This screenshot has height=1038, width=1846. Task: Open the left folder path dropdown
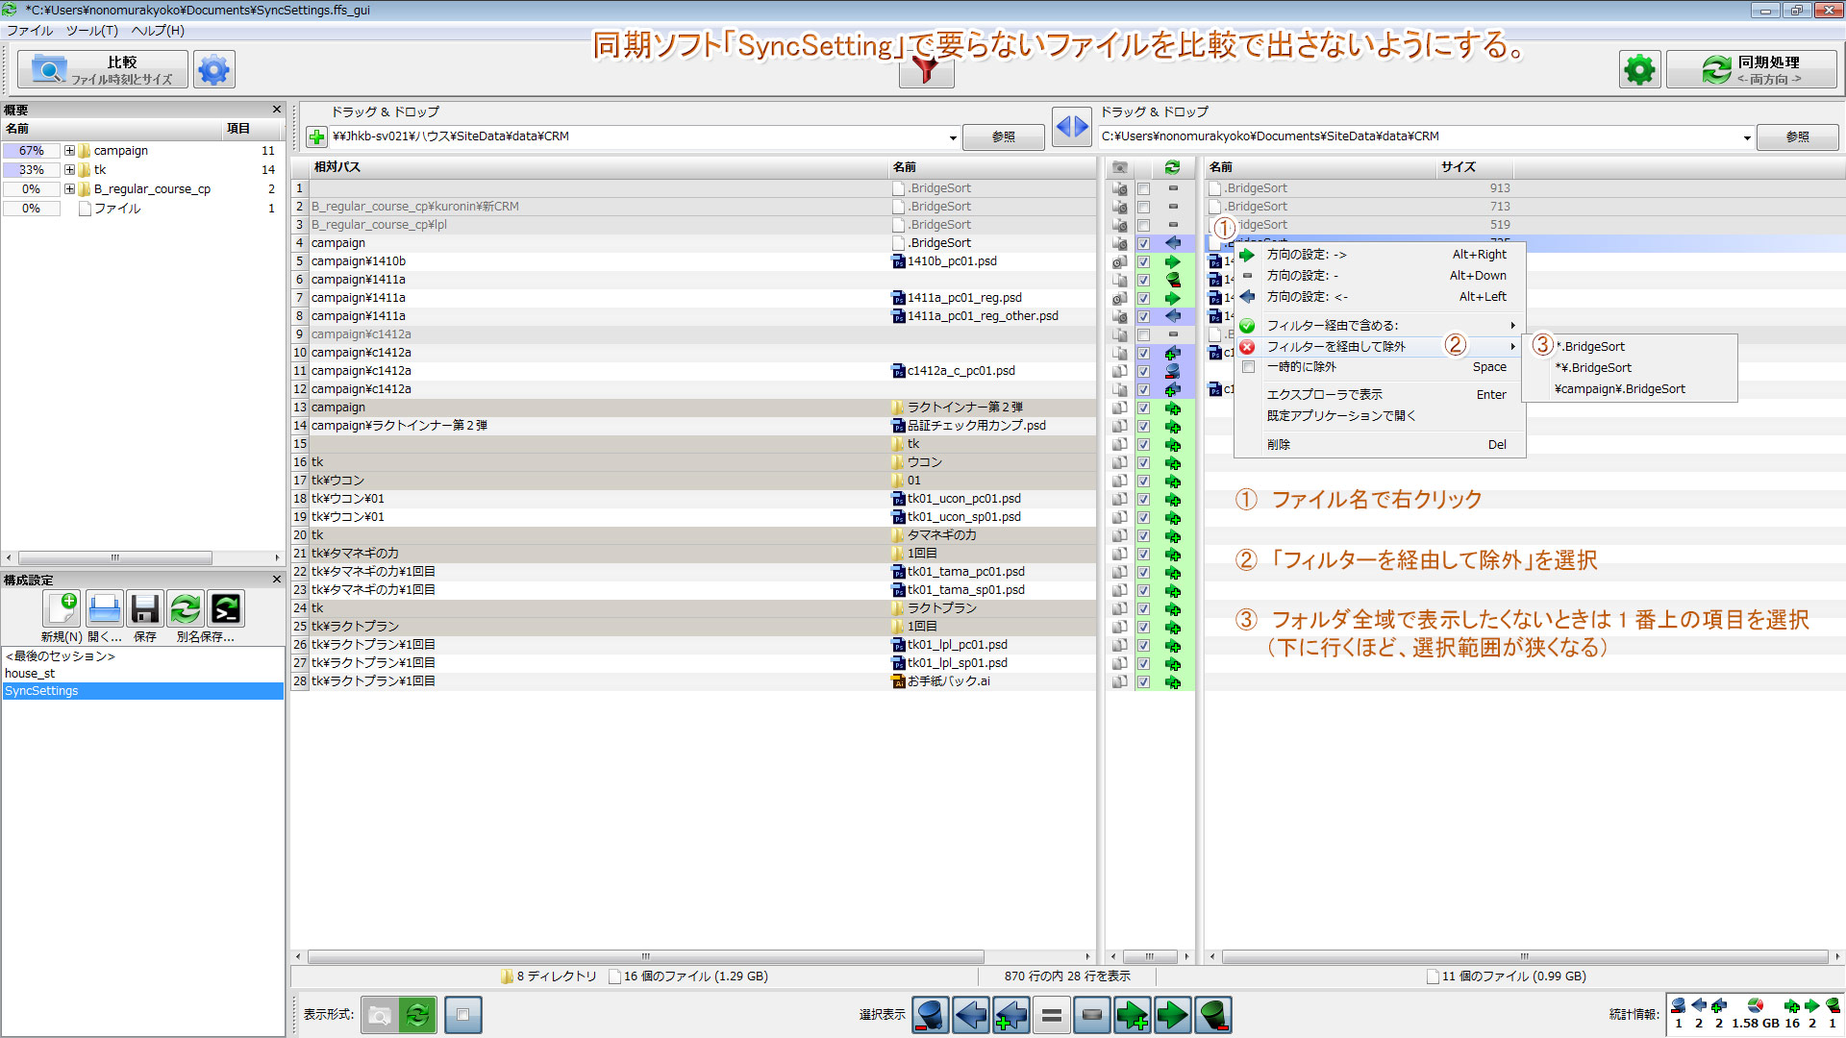click(x=953, y=137)
